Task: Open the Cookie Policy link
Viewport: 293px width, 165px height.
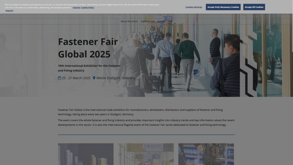Action: pos(88,7)
